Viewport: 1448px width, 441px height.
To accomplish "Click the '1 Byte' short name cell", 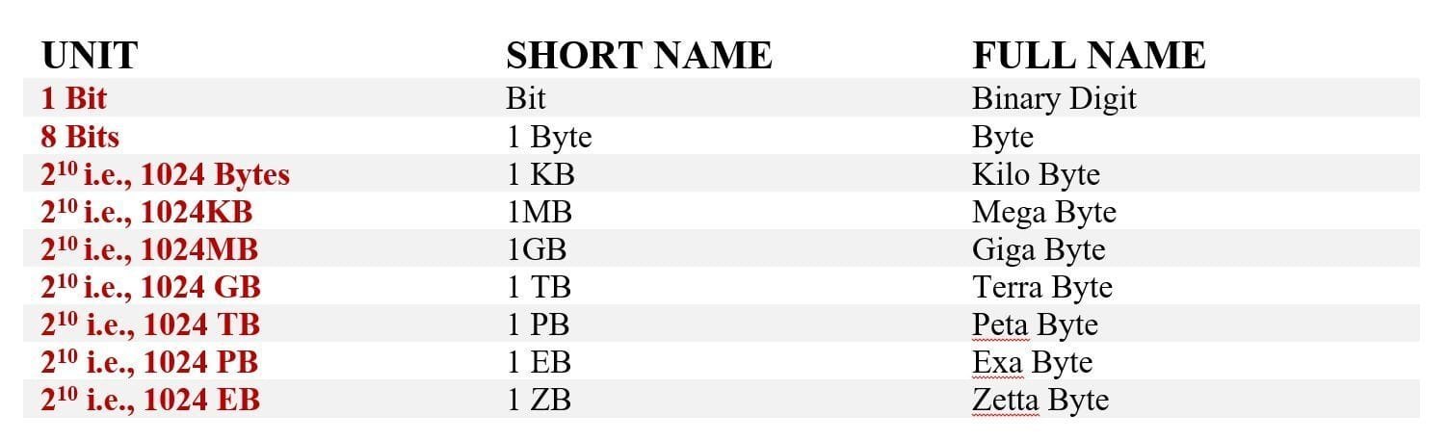I will [549, 137].
